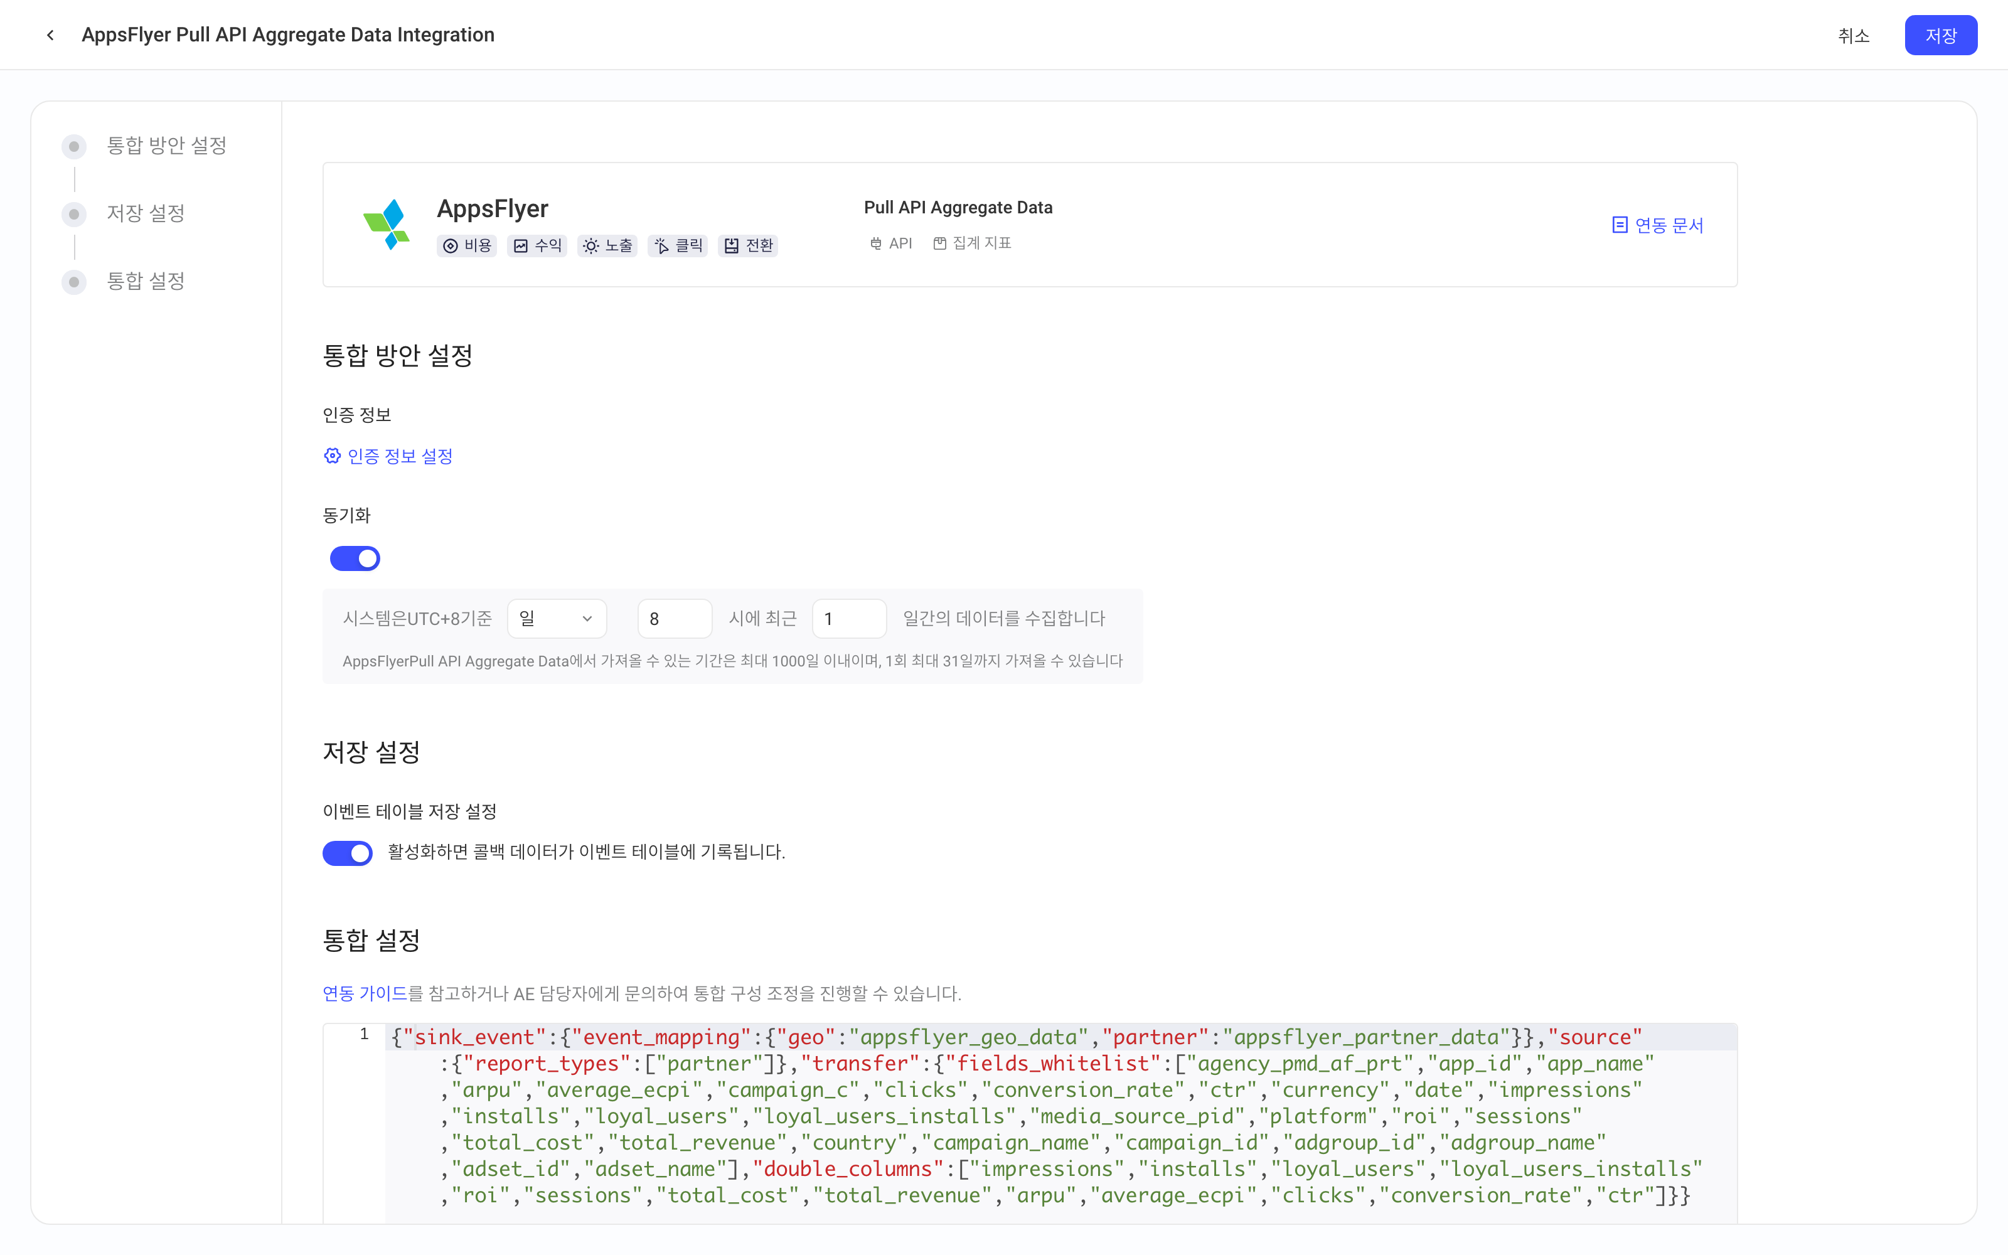Click the hour input field showing 8
The image size is (2008, 1255).
(675, 618)
